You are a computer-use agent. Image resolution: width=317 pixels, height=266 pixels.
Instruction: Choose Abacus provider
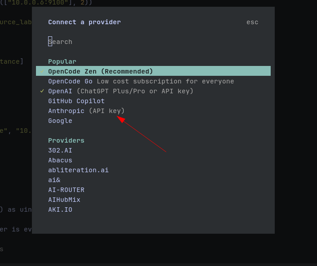coord(153,160)
